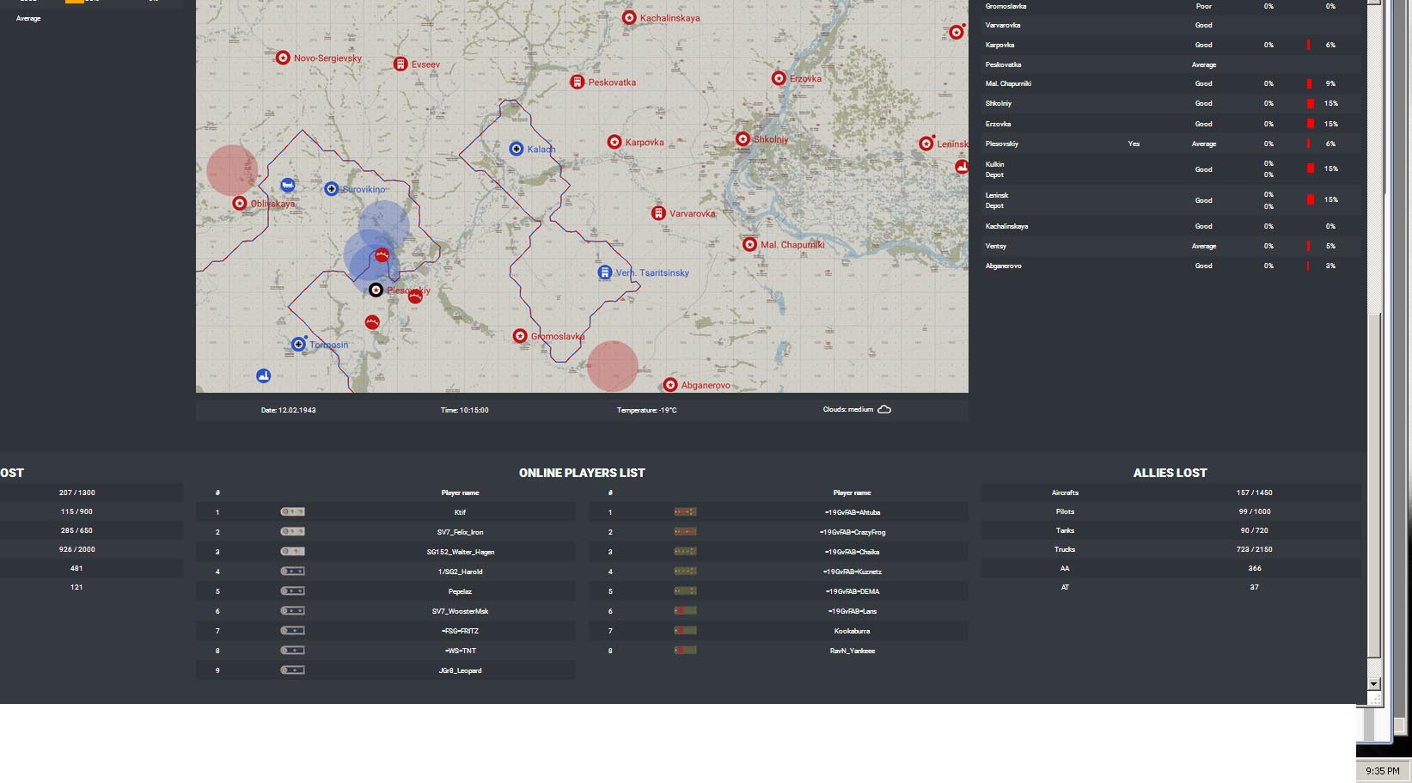Image resolution: width=1412 pixels, height=783 pixels.
Task: Click the red circle zone near Abganerovo
Action: click(613, 365)
